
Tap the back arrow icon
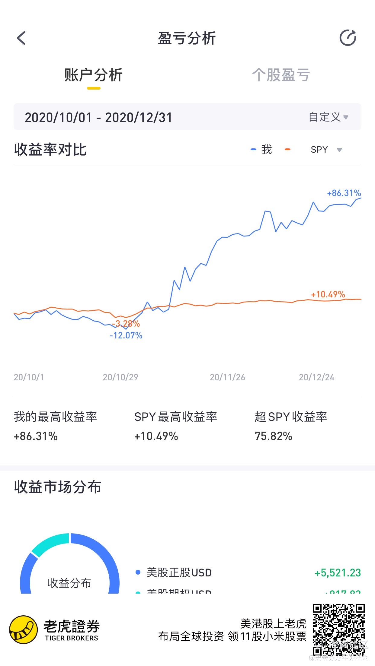pyautogui.click(x=21, y=38)
